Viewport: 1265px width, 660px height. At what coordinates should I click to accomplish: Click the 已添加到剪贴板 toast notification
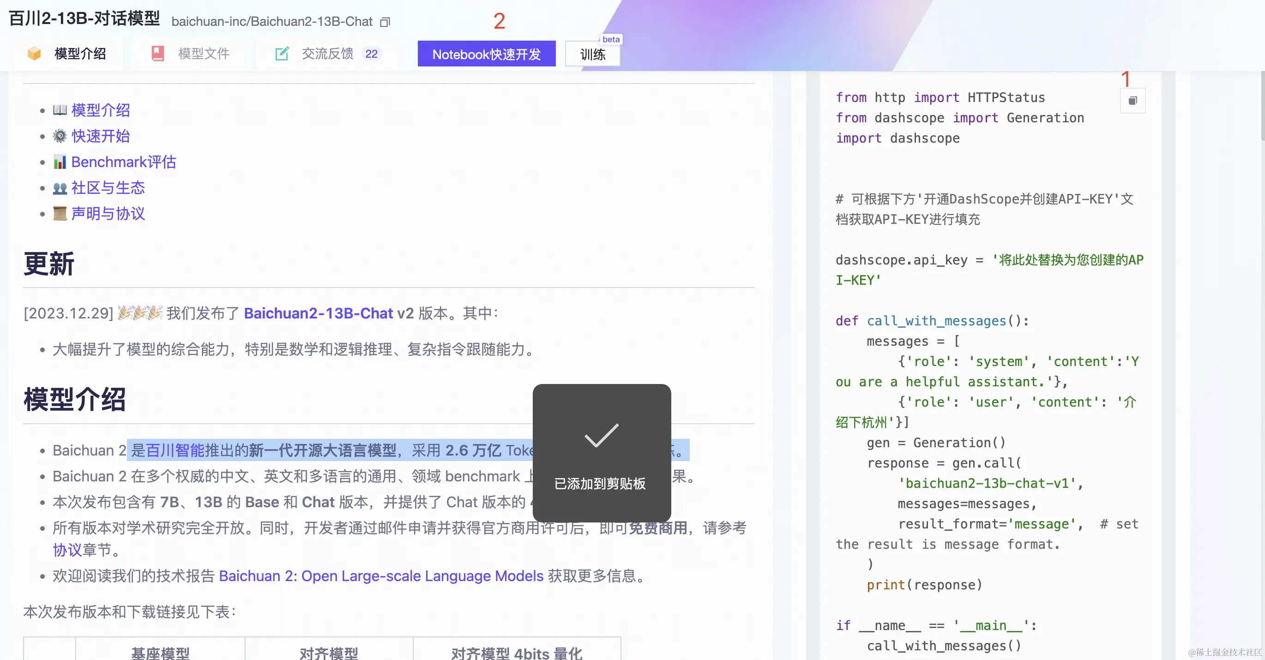pos(601,453)
